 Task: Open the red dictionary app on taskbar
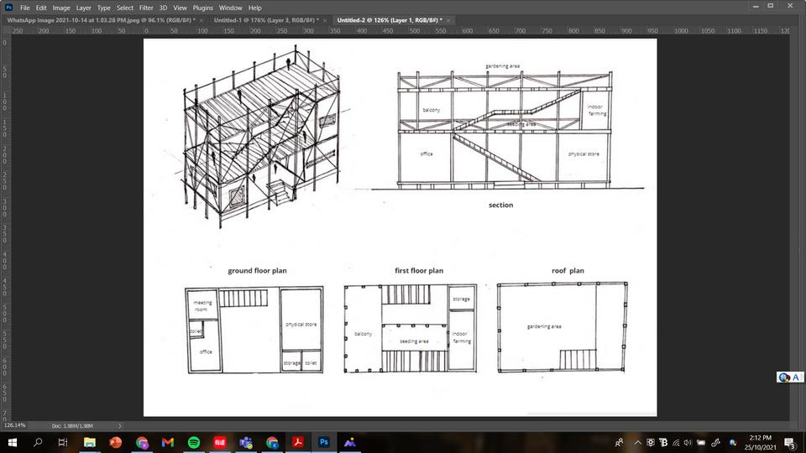point(220,442)
